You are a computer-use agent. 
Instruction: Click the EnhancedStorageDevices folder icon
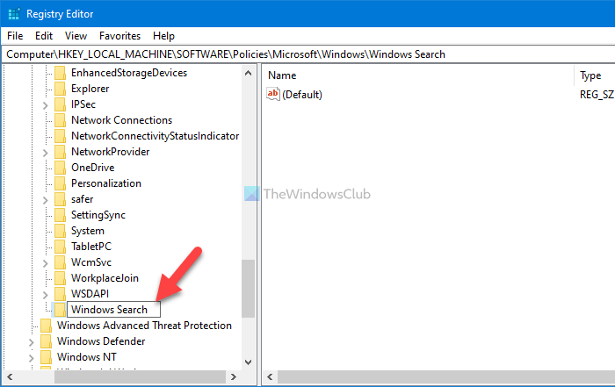[x=60, y=73]
